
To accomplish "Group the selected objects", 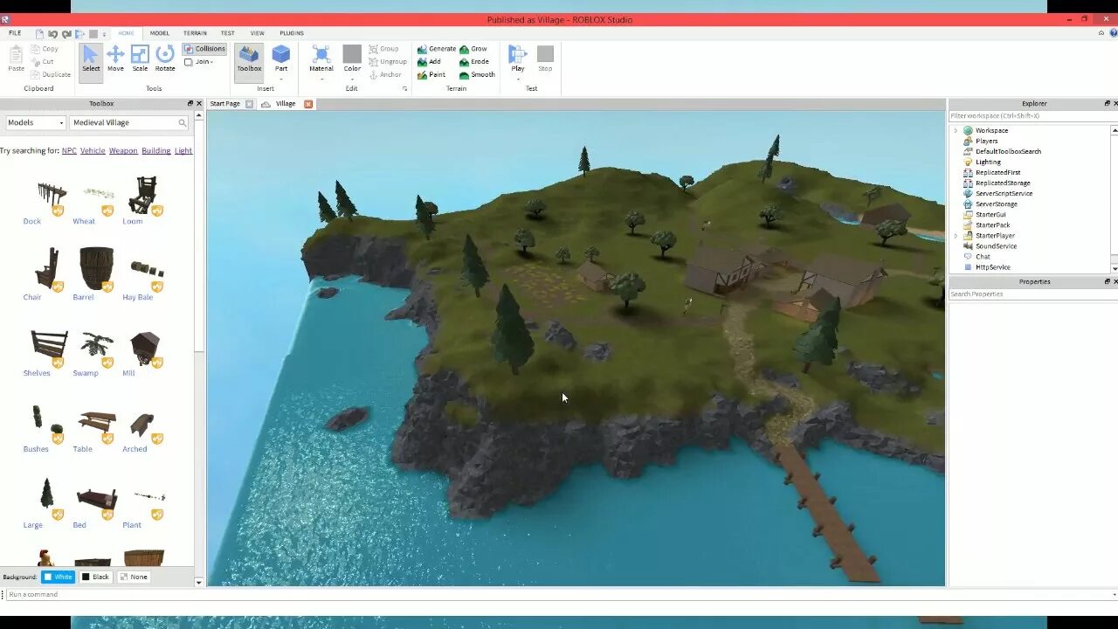I will pos(383,49).
